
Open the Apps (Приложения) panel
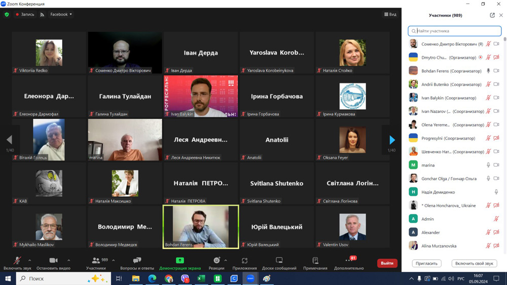[244, 263]
